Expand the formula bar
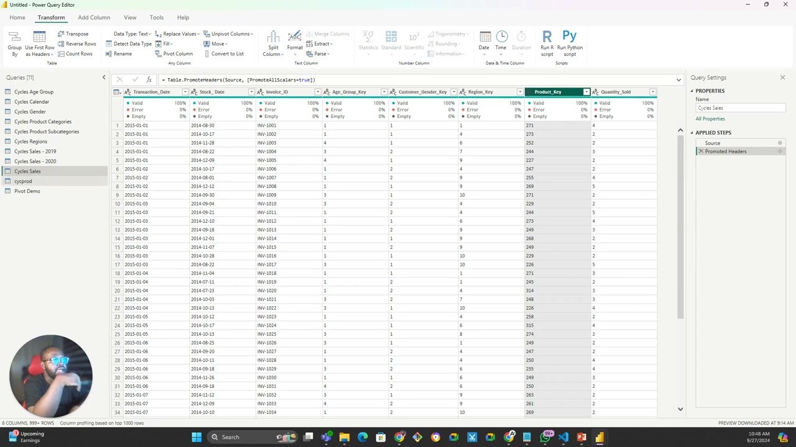Viewport: 796px width, 447px height. 678,79
